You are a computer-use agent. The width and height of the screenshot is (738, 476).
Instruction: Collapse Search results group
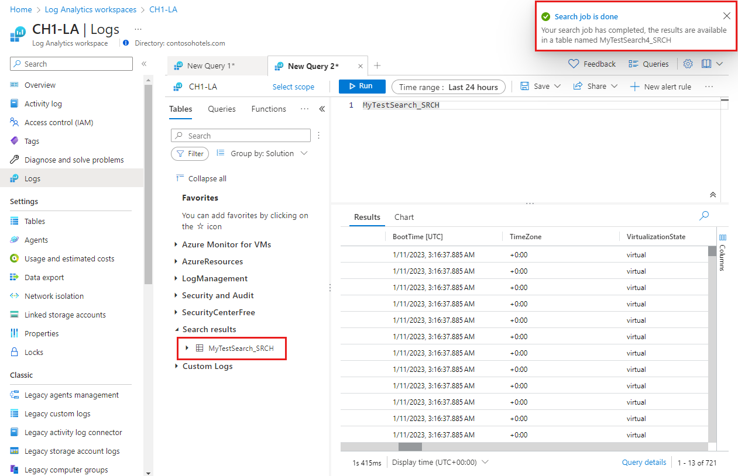point(176,329)
